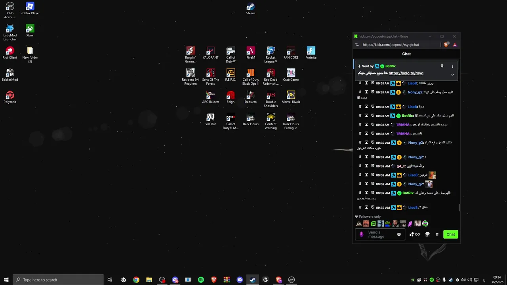Viewport: 507px width, 285px height.
Task: Select the Marvel Rivals desktop icon
Action: tap(291, 97)
